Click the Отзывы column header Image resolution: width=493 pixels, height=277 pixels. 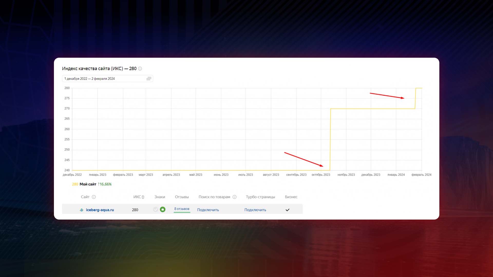pyautogui.click(x=182, y=197)
